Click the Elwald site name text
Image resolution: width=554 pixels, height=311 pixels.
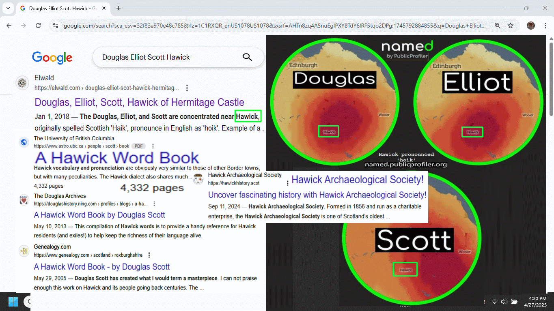(x=44, y=78)
